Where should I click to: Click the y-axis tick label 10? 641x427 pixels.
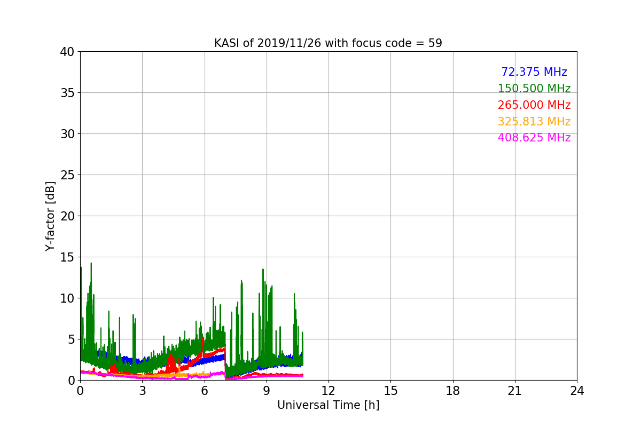tap(68, 298)
